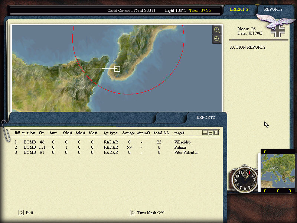Click fighter count 111 in row 2
The width and height of the screenshot is (297, 223).
coord(42,147)
